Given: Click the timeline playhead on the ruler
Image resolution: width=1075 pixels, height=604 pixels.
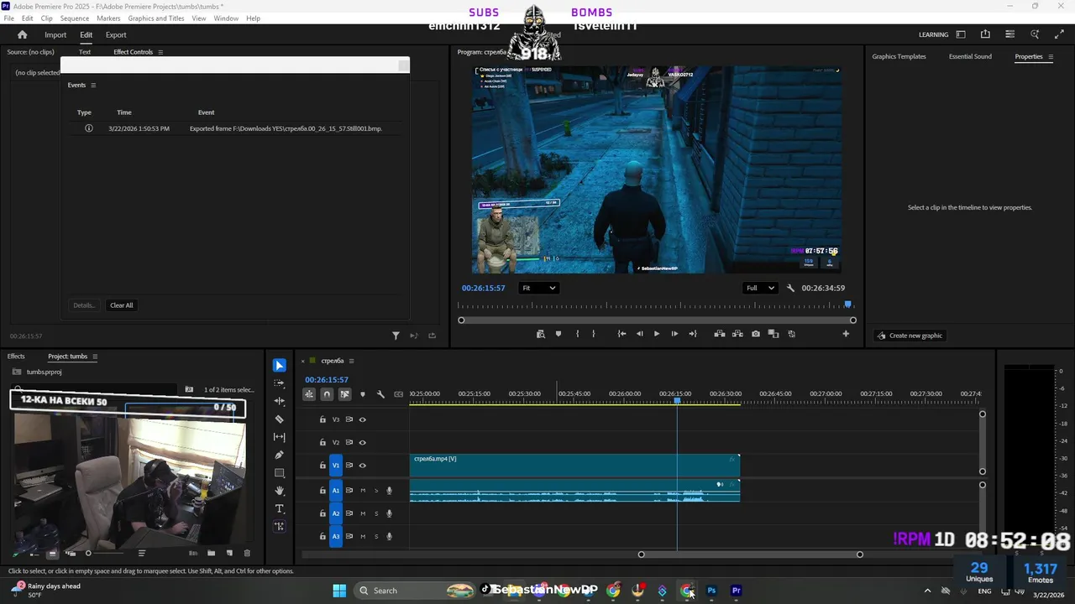Looking at the screenshot, I should (x=678, y=401).
